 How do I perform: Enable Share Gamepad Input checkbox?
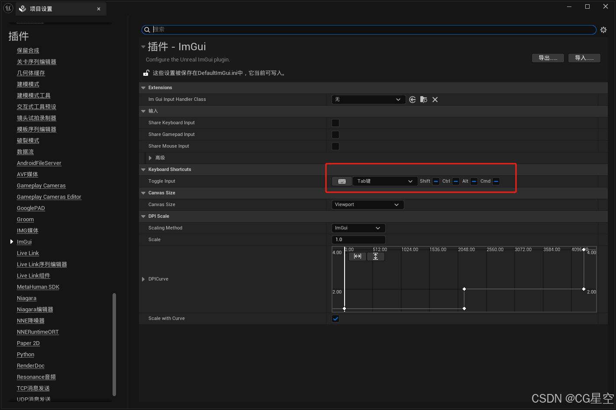[x=335, y=135]
